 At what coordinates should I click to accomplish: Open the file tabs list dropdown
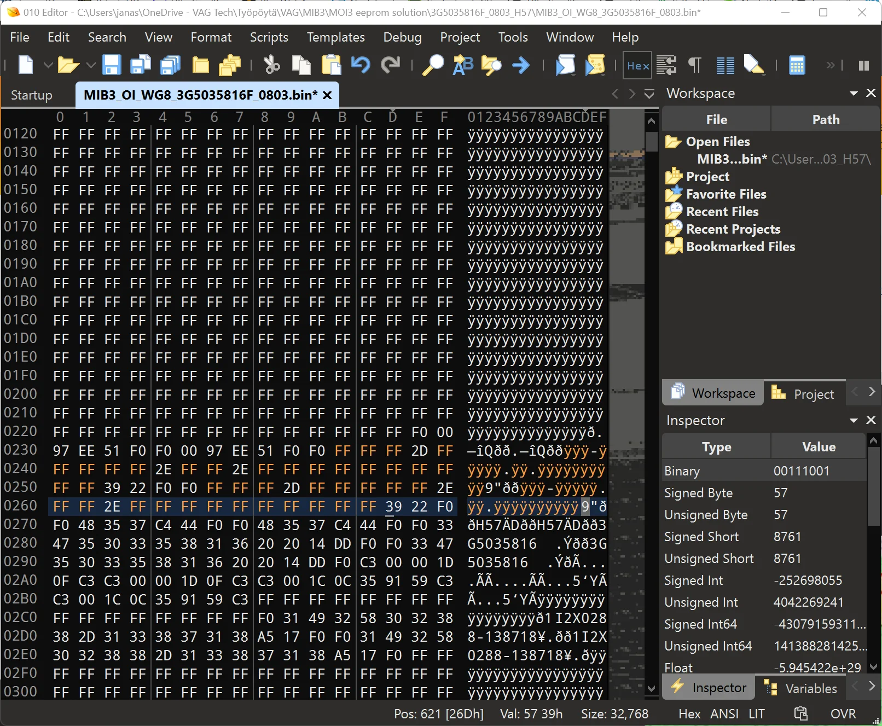[x=649, y=94]
